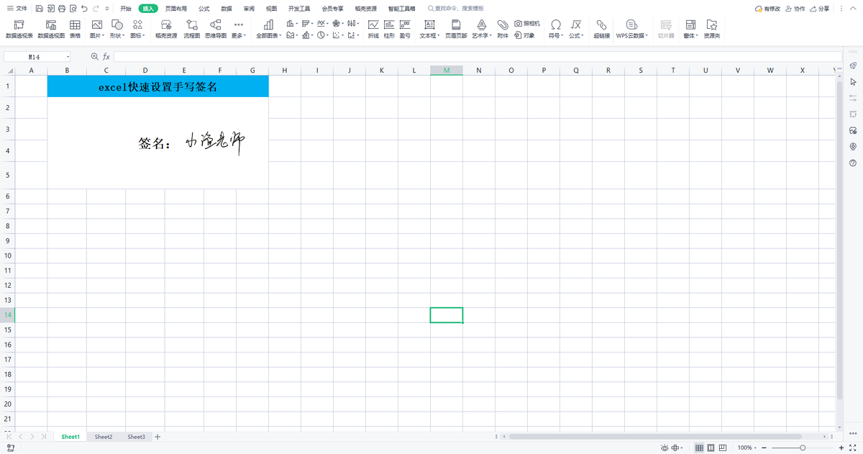Screen dimensions: 863x454
Task: Open the resource folder (资源夹)
Action: tap(712, 29)
